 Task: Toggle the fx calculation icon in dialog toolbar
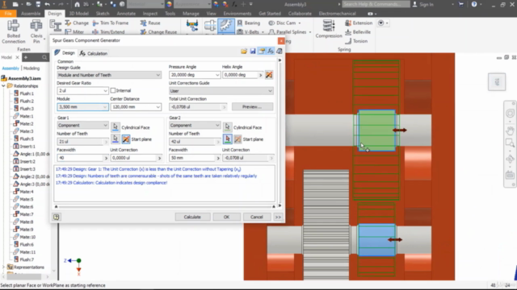click(271, 52)
